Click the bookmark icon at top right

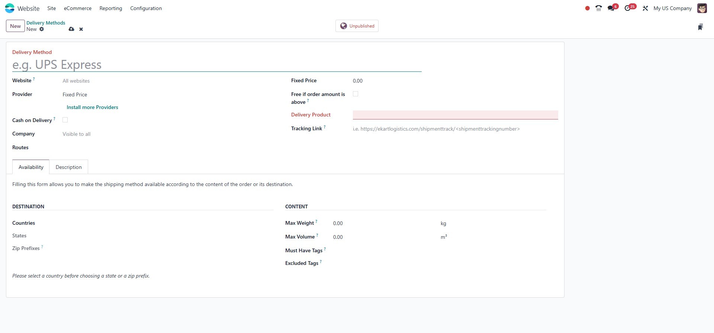click(700, 27)
